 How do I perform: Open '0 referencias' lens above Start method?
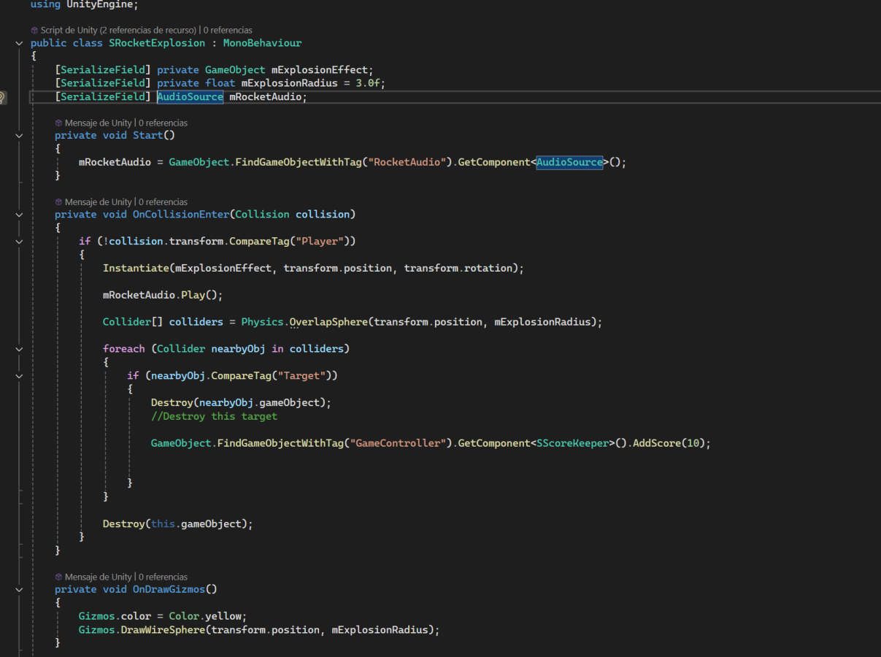tap(163, 123)
